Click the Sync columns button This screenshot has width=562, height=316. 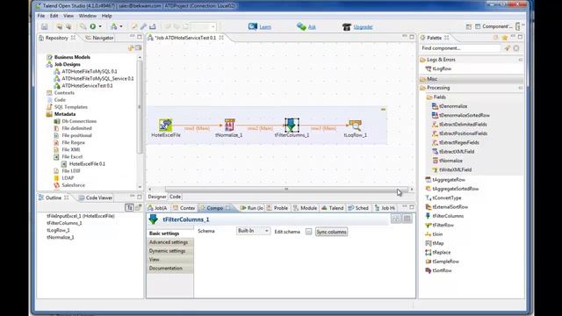(332, 232)
